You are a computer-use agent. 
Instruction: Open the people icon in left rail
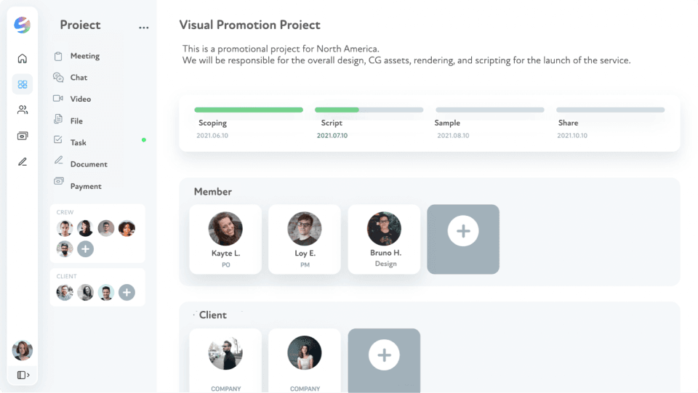(x=23, y=110)
